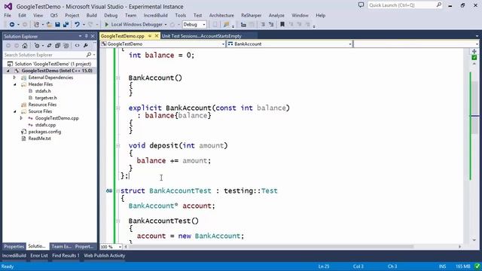The image size is (482, 271).
Task: Toggle a bookmark with the bookmark icon
Action: [x=282, y=24]
